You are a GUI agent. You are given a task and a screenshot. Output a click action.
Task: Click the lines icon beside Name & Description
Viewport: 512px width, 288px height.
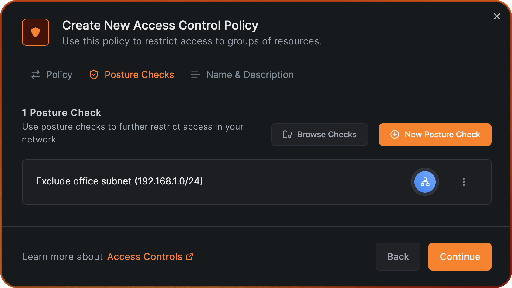pos(195,75)
